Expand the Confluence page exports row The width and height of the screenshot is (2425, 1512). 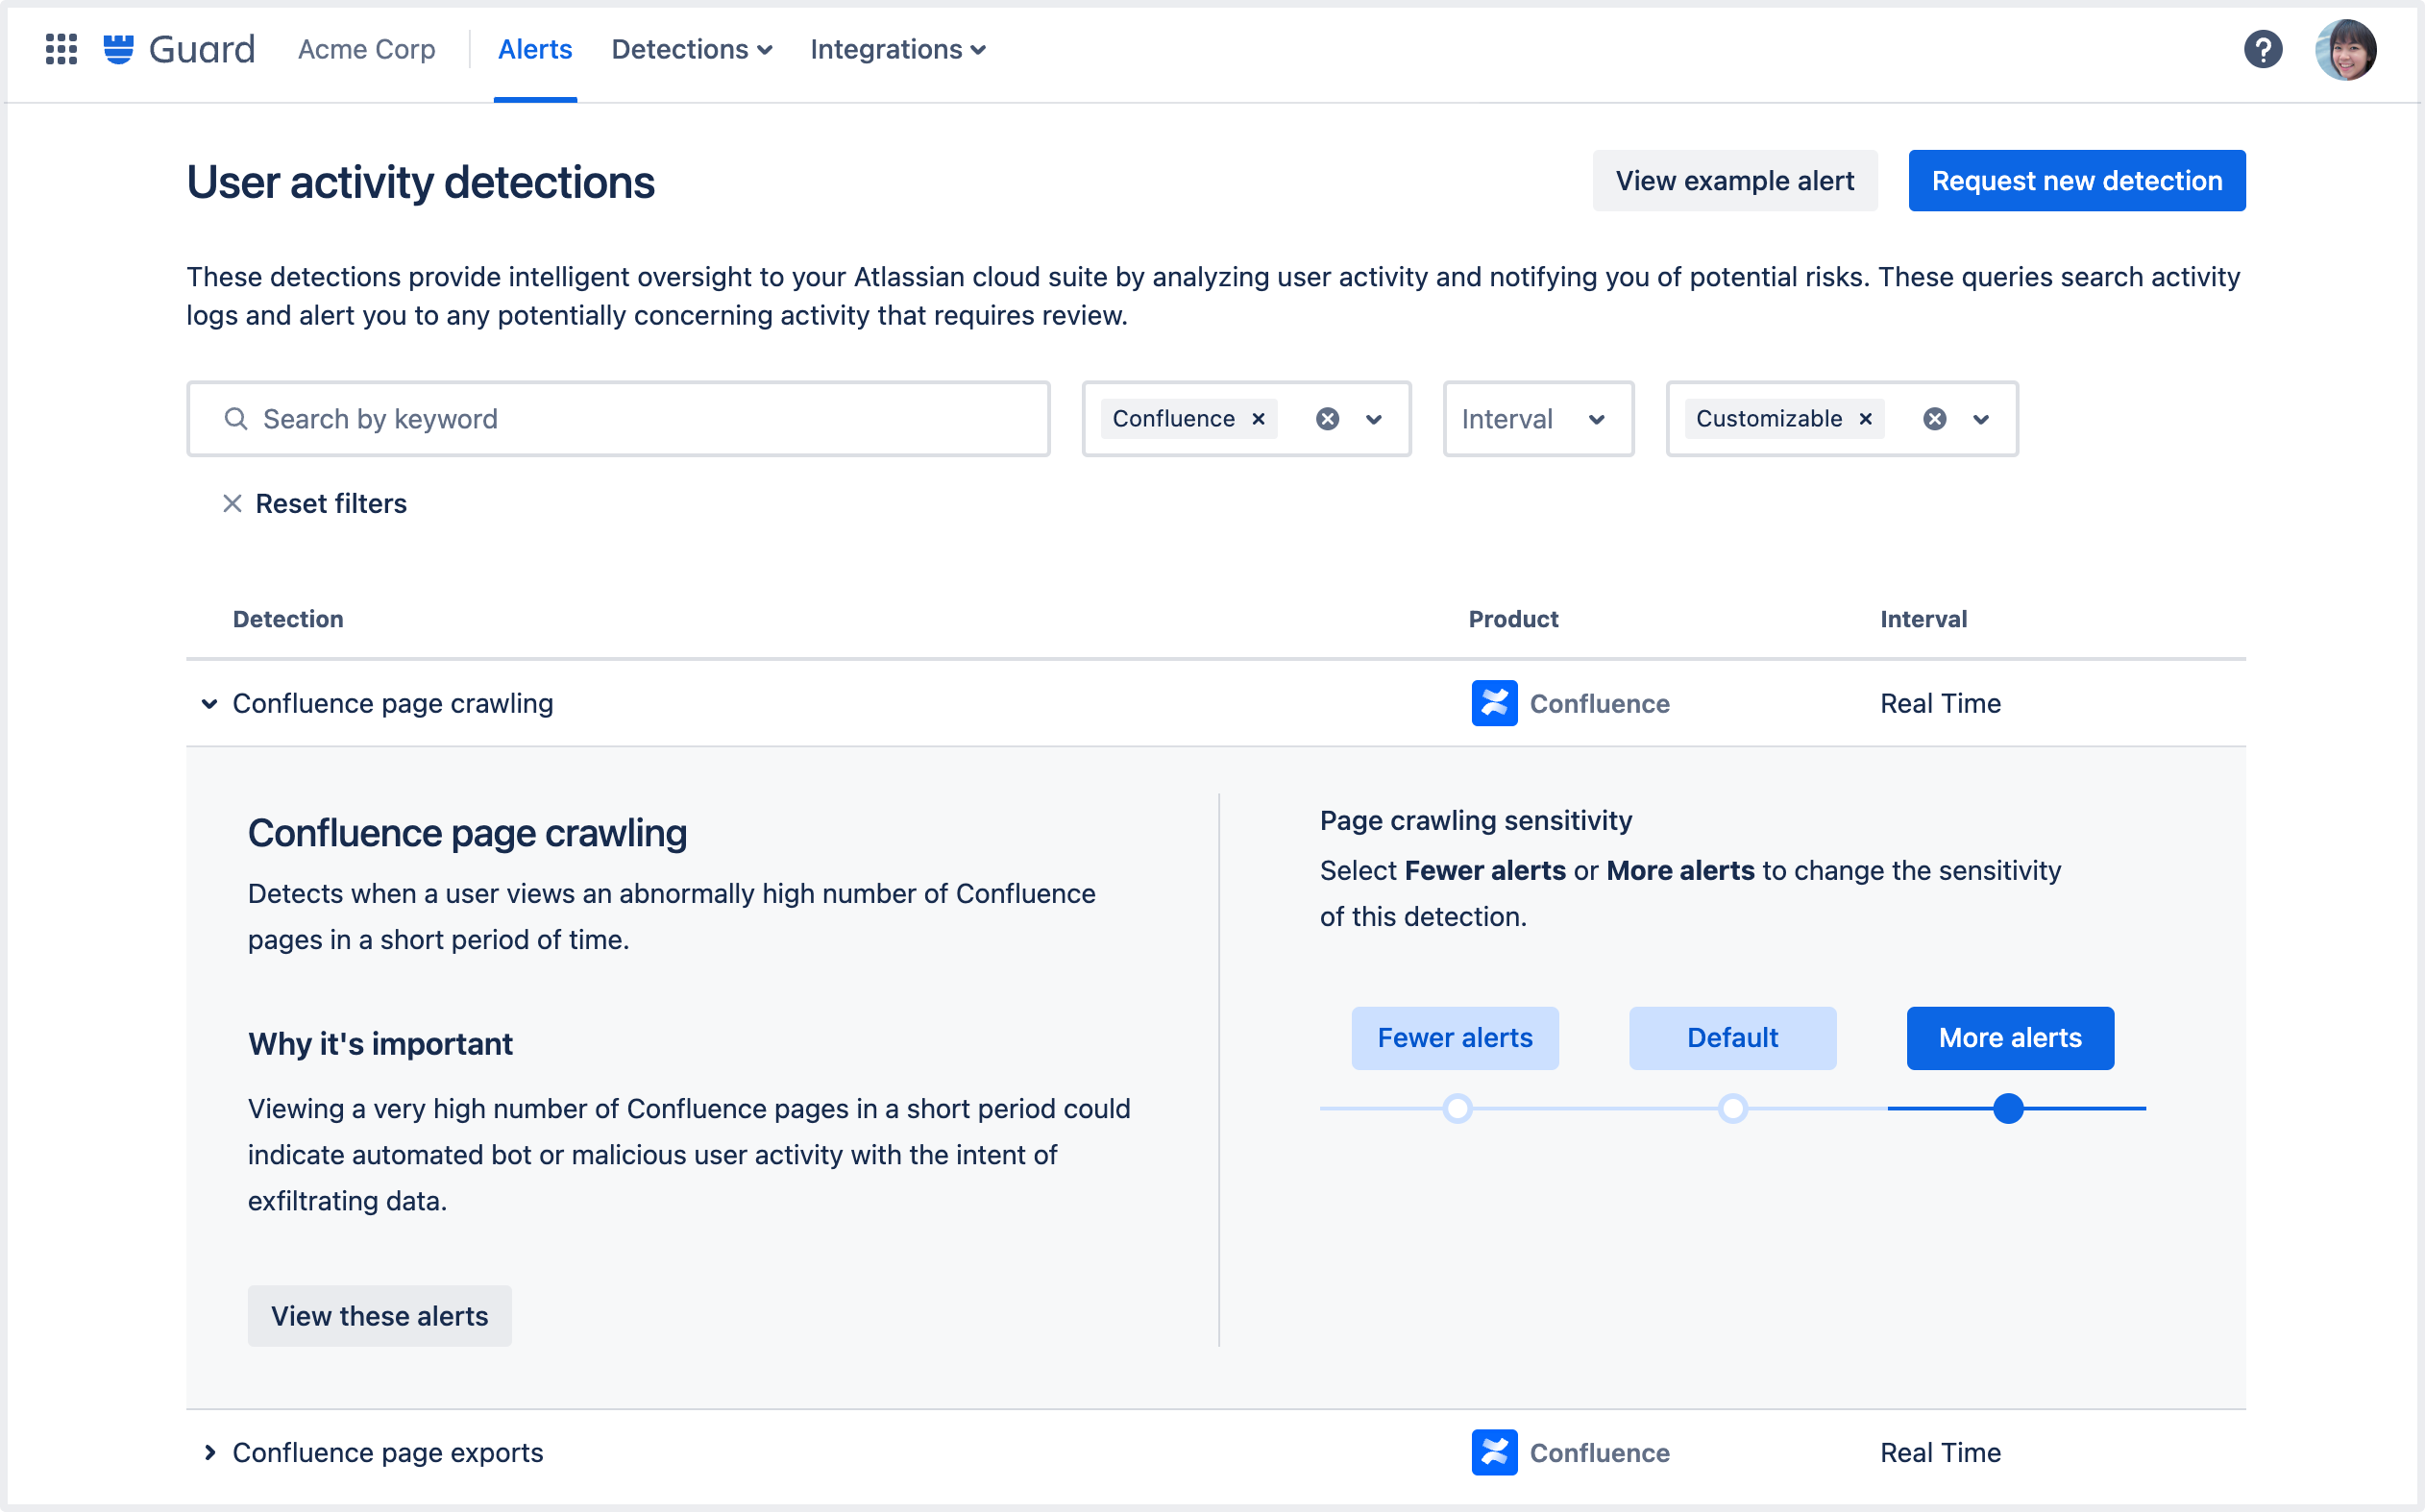pos(209,1452)
